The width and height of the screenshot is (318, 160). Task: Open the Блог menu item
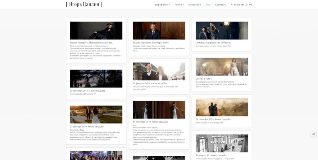click(x=208, y=5)
